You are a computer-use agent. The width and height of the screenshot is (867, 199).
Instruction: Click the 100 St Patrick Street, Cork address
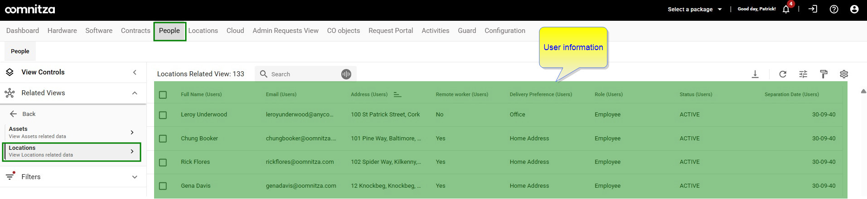click(x=385, y=115)
